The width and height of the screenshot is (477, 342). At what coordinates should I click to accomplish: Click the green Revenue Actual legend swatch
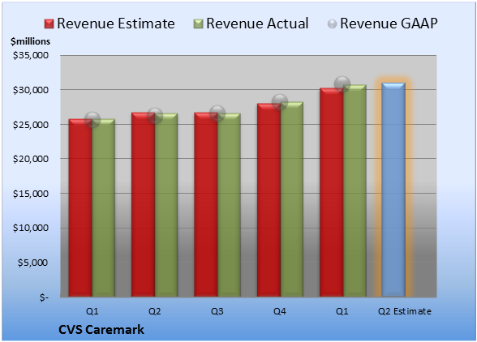coord(198,24)
